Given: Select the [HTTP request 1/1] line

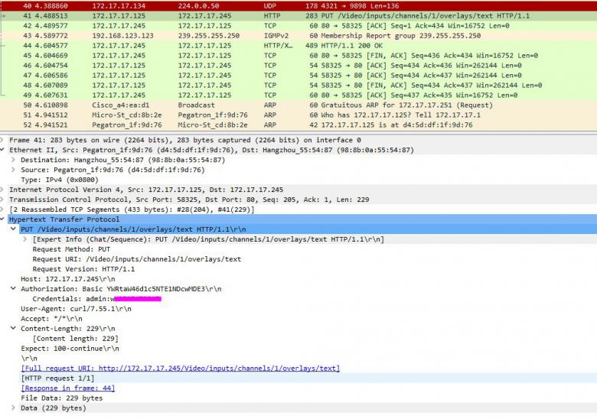Looking at the screenshot, I should pyautogui.click(x=57, y=378).
